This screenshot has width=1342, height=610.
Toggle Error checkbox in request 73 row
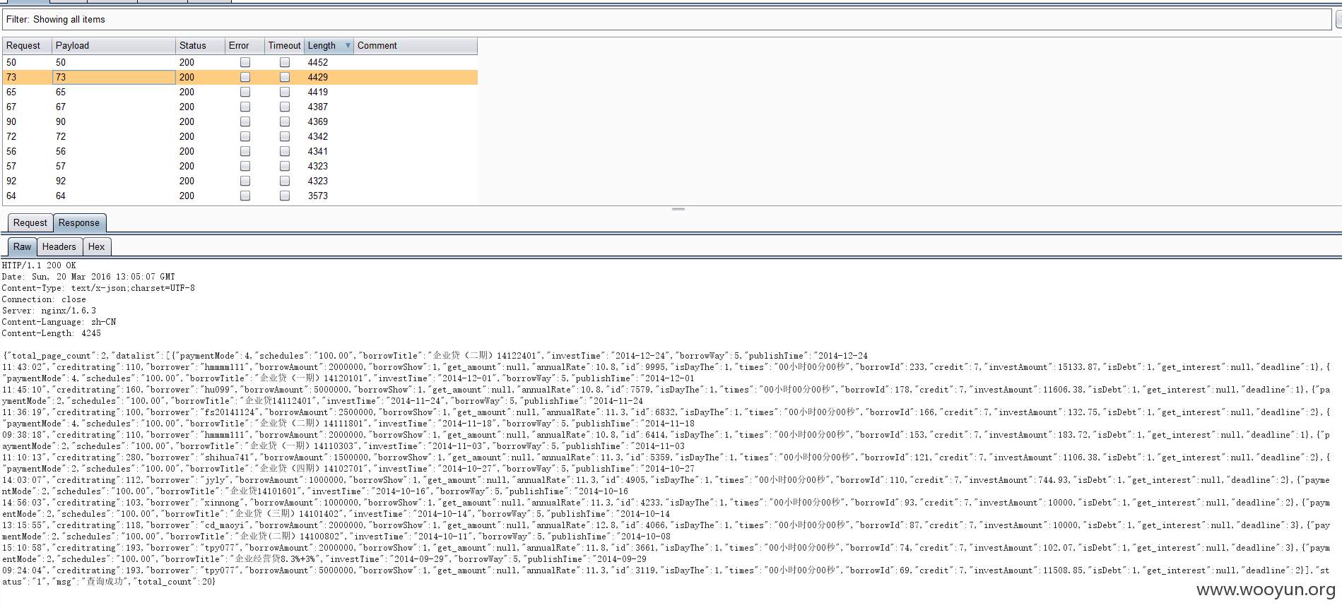pyautogui.click(x=245, y=77)
